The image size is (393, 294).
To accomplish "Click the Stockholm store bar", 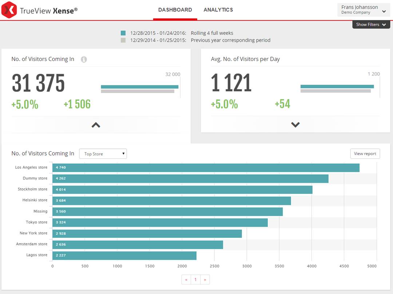I will click(x=182, y=190).
